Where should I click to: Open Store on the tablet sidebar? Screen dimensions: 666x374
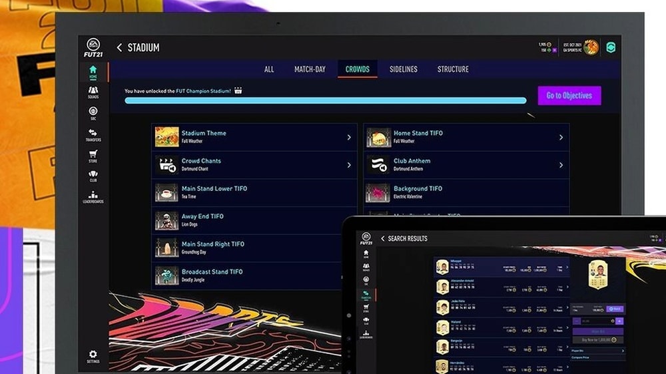coord(366,307)
